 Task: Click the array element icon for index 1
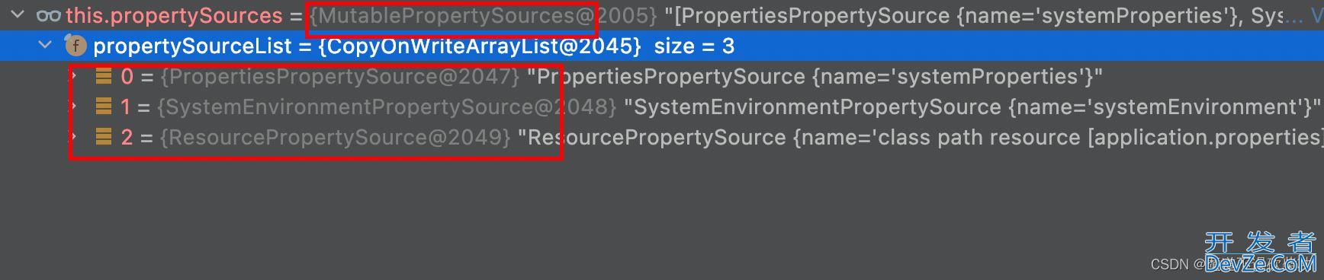(104, 107)
